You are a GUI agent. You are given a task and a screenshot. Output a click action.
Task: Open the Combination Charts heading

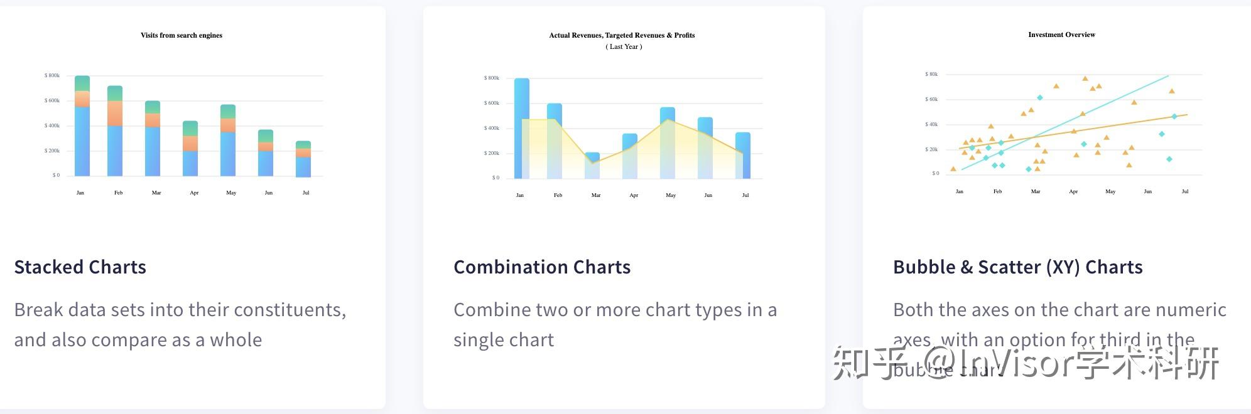point(542,267)
